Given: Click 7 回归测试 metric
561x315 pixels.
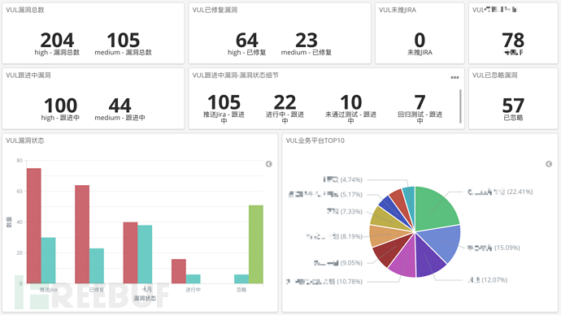Looking at the screenshot, I should click(x=420, y=109).
